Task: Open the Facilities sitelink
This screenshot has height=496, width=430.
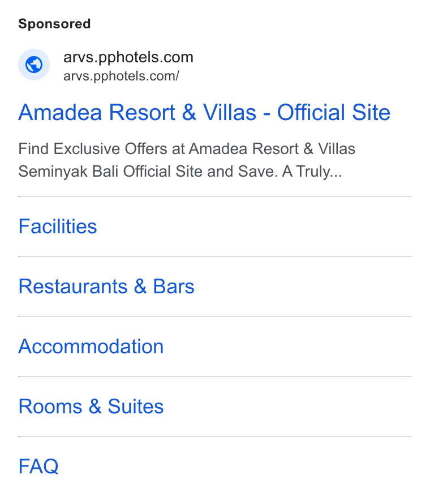Action: 58,226
